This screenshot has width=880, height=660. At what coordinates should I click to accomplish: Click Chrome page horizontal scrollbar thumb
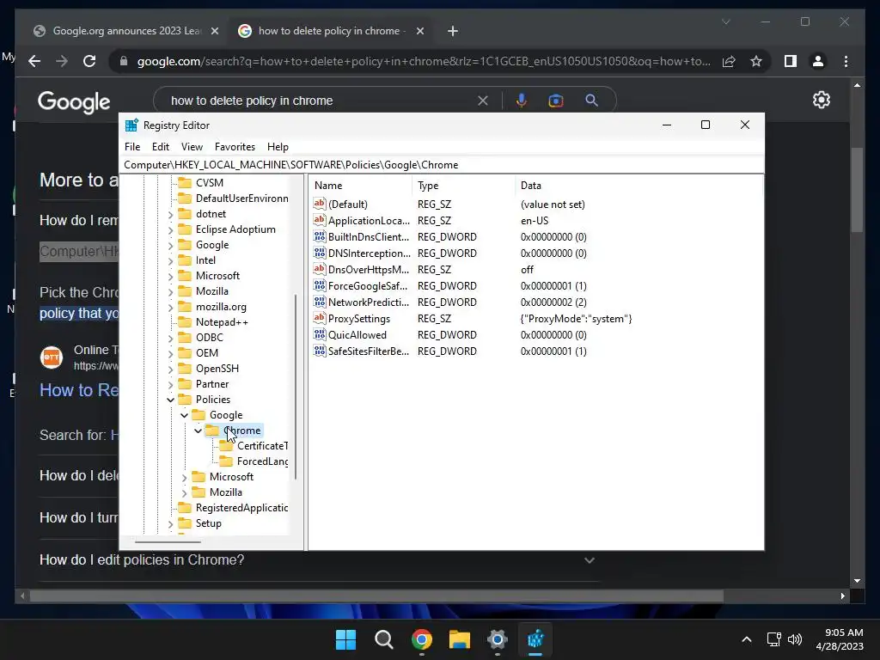pos(376,596)
